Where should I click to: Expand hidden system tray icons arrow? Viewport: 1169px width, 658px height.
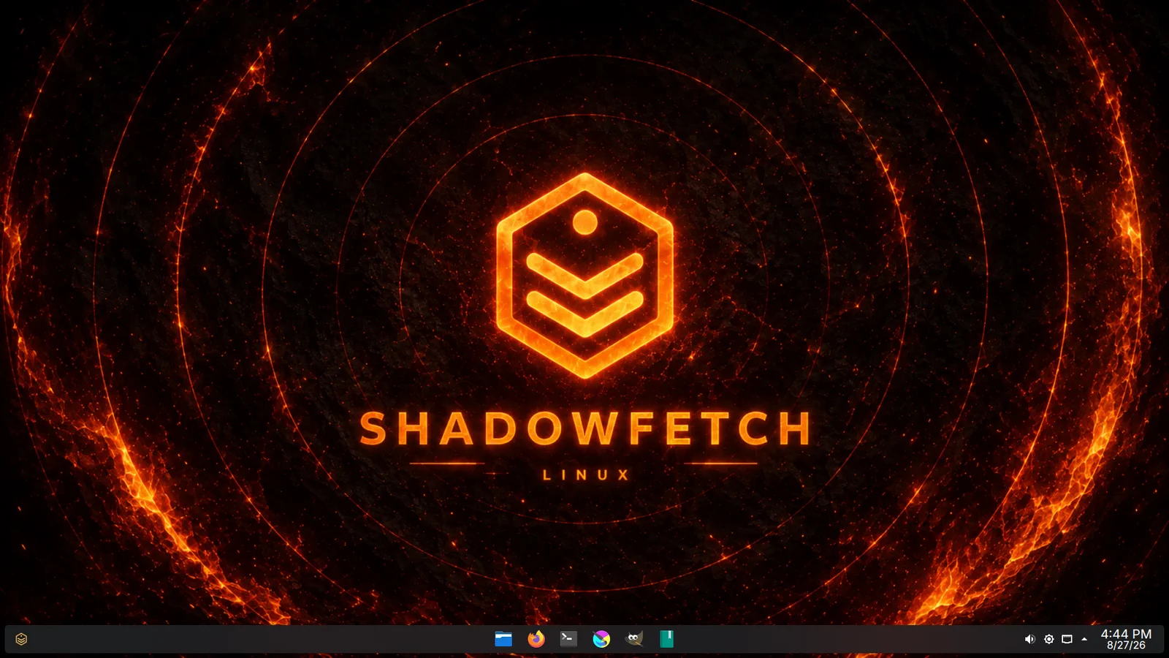point(1084,639)
